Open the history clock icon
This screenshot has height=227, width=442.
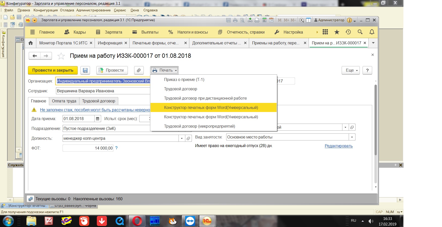pyautogui.click(x=348, y=32)
